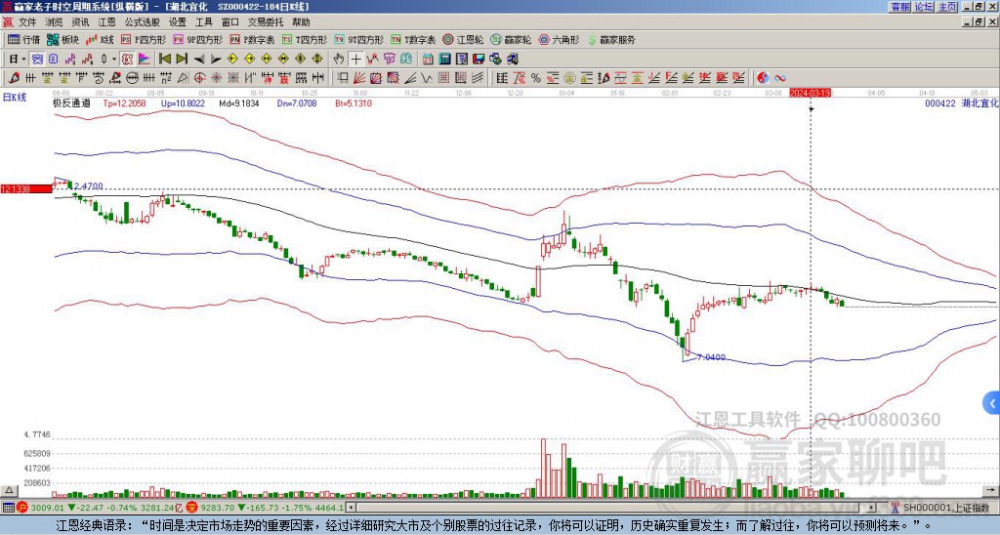Open the 设置 menu

[x=178, y=22]
